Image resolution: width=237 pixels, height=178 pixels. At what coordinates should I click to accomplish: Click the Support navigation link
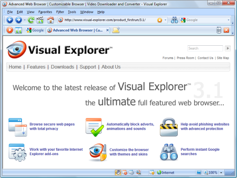[88, 67]
